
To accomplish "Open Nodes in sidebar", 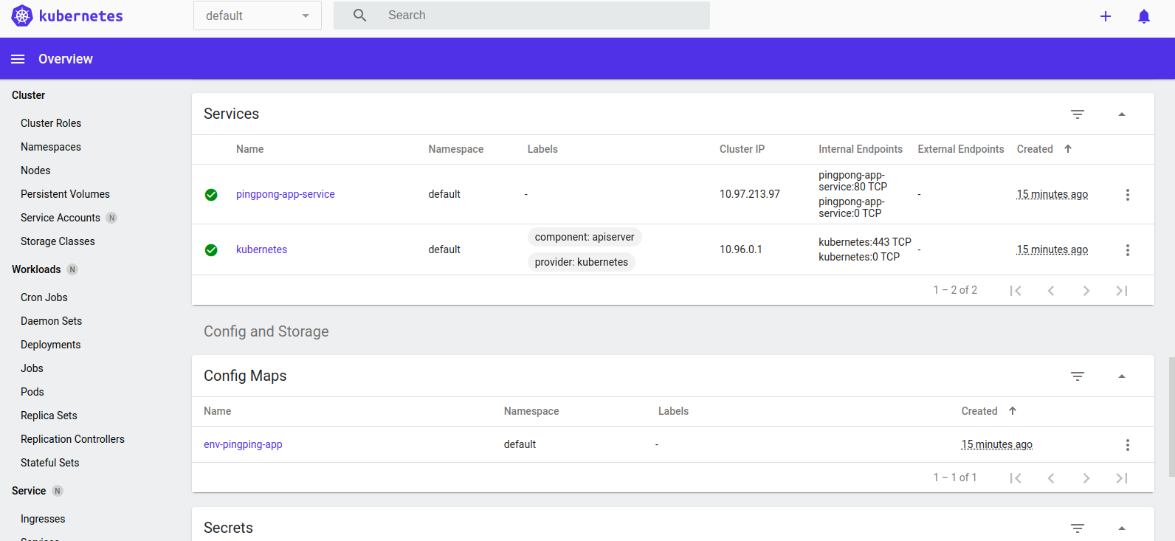I will tap(35, 170).
